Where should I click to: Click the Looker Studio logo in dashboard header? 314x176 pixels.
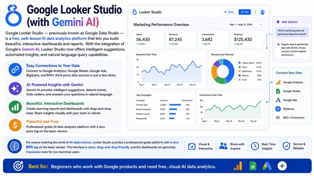pos(135,12)
